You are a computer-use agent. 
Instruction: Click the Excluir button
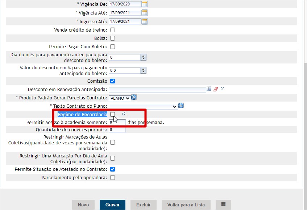pyautogui.click(x=143, y=205)
